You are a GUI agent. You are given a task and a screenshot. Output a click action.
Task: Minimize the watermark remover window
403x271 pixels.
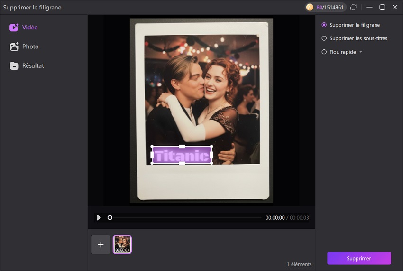(x=369, y=7)
